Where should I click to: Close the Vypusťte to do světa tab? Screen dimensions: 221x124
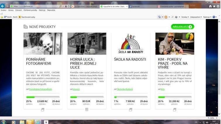click(127, 6)
